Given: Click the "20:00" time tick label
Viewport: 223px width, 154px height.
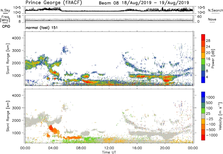Looking at the screenshot, I should coord(165,148).
